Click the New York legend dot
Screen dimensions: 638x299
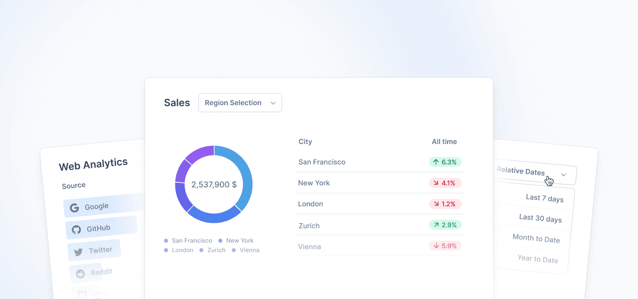coord(220,241)
